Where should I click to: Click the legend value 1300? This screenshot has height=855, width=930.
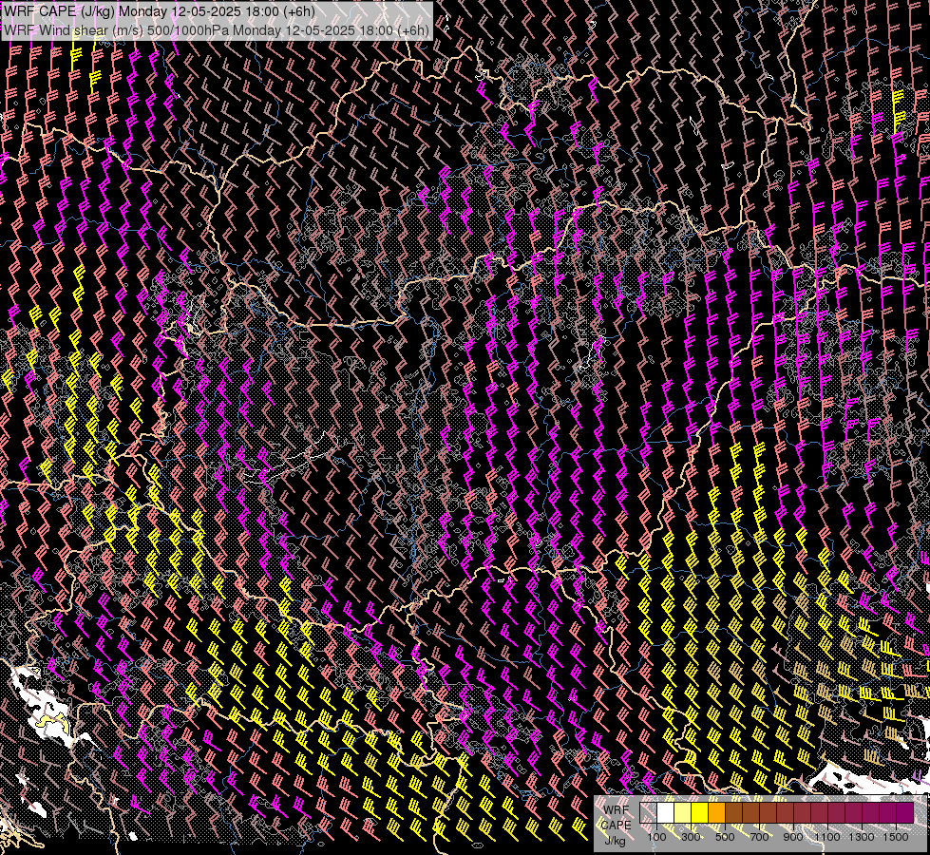[x=862, y=837]
